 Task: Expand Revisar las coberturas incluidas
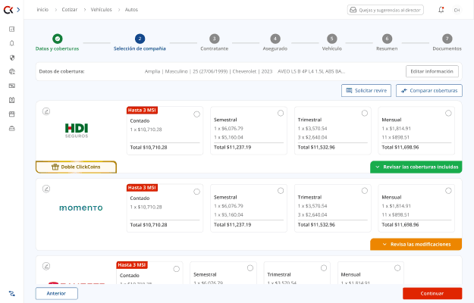tap(416, 167)
